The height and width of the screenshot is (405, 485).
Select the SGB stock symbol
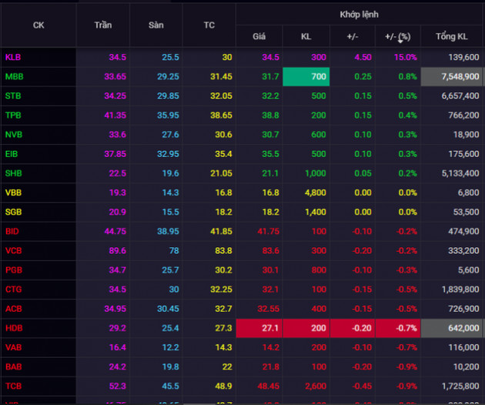pos(13,212)
